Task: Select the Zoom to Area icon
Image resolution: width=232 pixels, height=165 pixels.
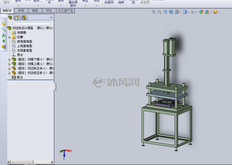Action: [159, 12]
